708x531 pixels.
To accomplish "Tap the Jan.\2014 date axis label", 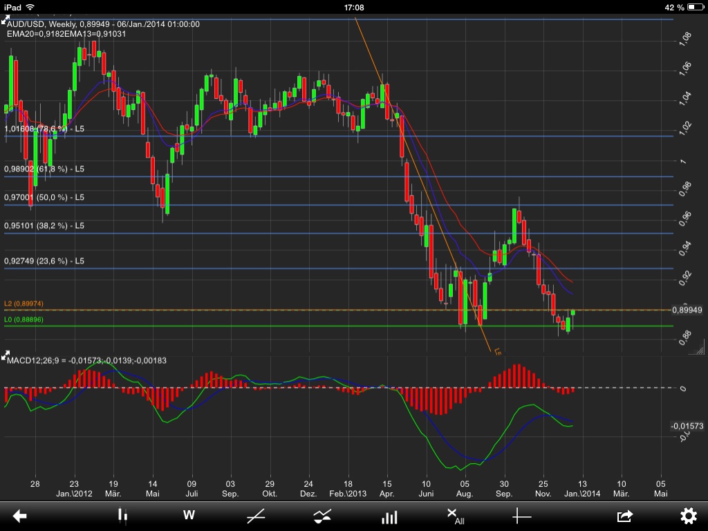I will click(x=582, y=494).
